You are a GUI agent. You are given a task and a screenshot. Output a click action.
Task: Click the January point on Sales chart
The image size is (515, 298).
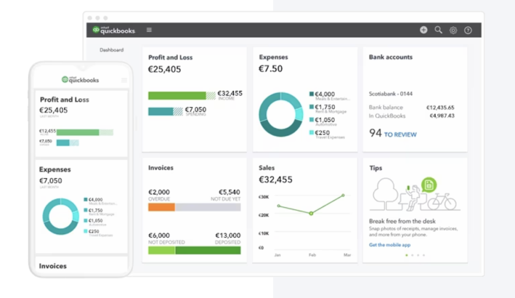[x=279, y=206]
